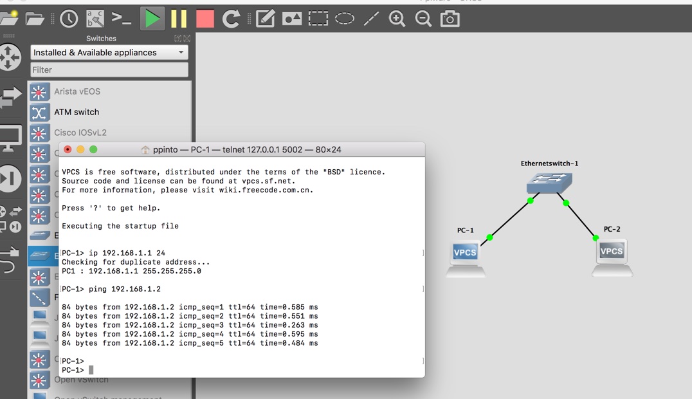The height and width of the screenshot is (399, 692).
Task: Click 'ip 192.168.1.1 24' command line
Action: 113,253
